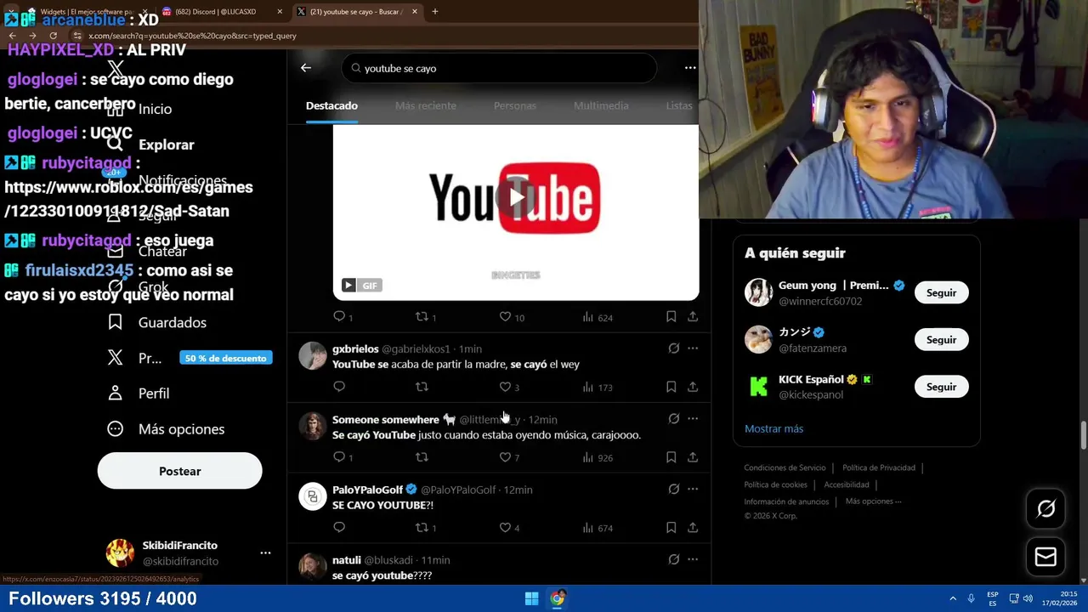This screenshot has height=612, width=1088.
Task: Switch to the Discord browser tab
Action: pos(221,12)
